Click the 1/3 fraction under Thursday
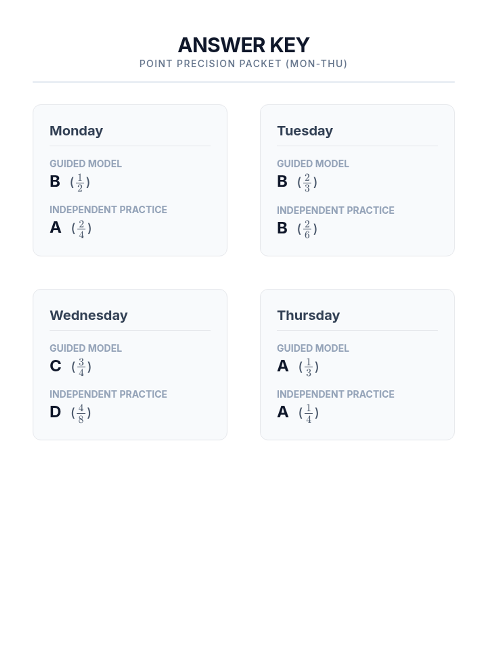 308,367
